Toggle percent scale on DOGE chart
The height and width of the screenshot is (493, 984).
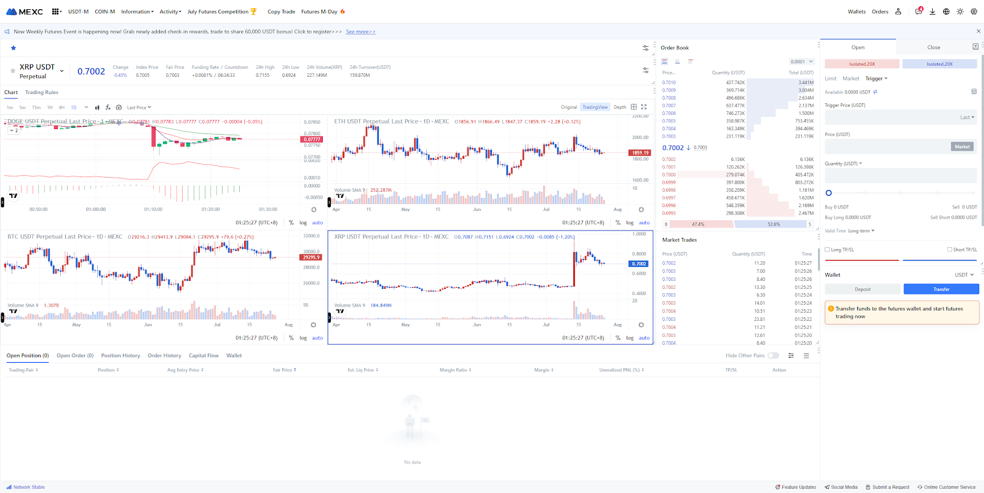click(x=292, y=223)
